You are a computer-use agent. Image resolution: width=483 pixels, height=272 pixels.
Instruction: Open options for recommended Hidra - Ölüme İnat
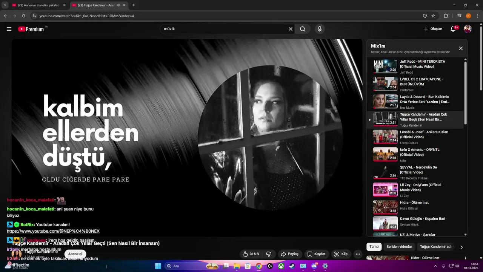point(465,258)
